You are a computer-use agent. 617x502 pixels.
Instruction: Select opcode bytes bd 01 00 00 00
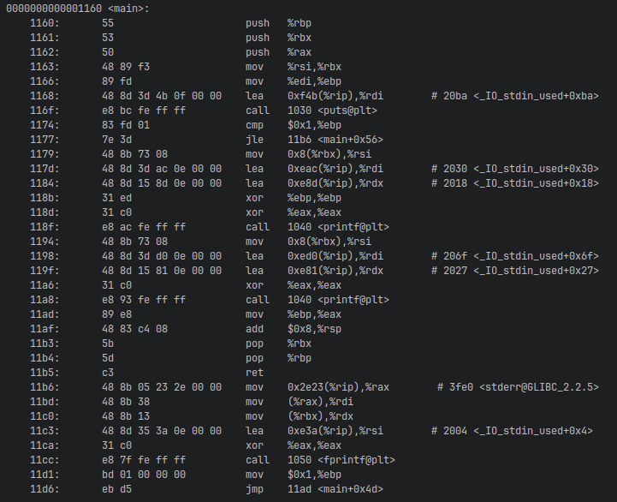(144, 475)
